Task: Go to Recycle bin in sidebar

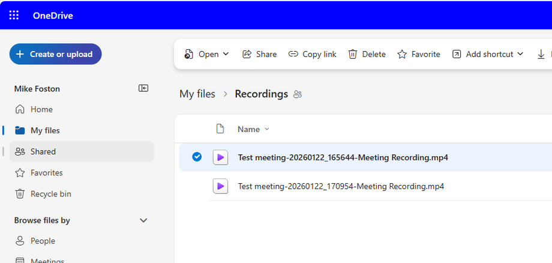Action: [x=51, y=194]
